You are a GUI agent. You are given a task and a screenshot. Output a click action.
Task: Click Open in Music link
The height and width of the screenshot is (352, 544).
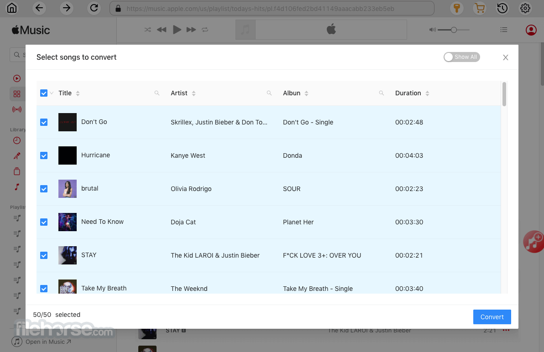tap(48, 342)
